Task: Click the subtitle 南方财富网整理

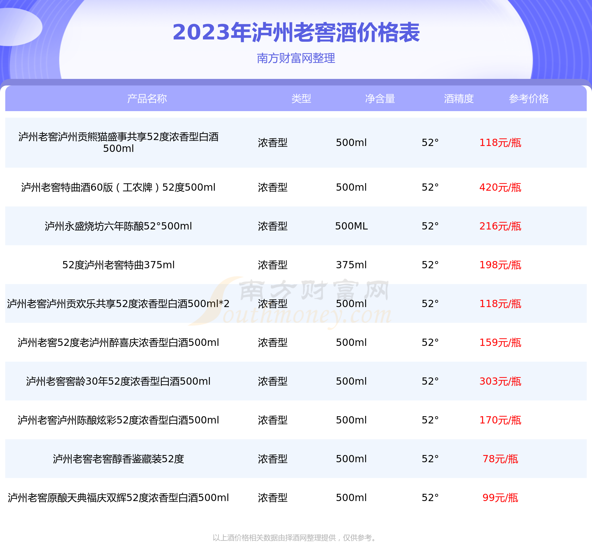Action: [x=296, y=58]
